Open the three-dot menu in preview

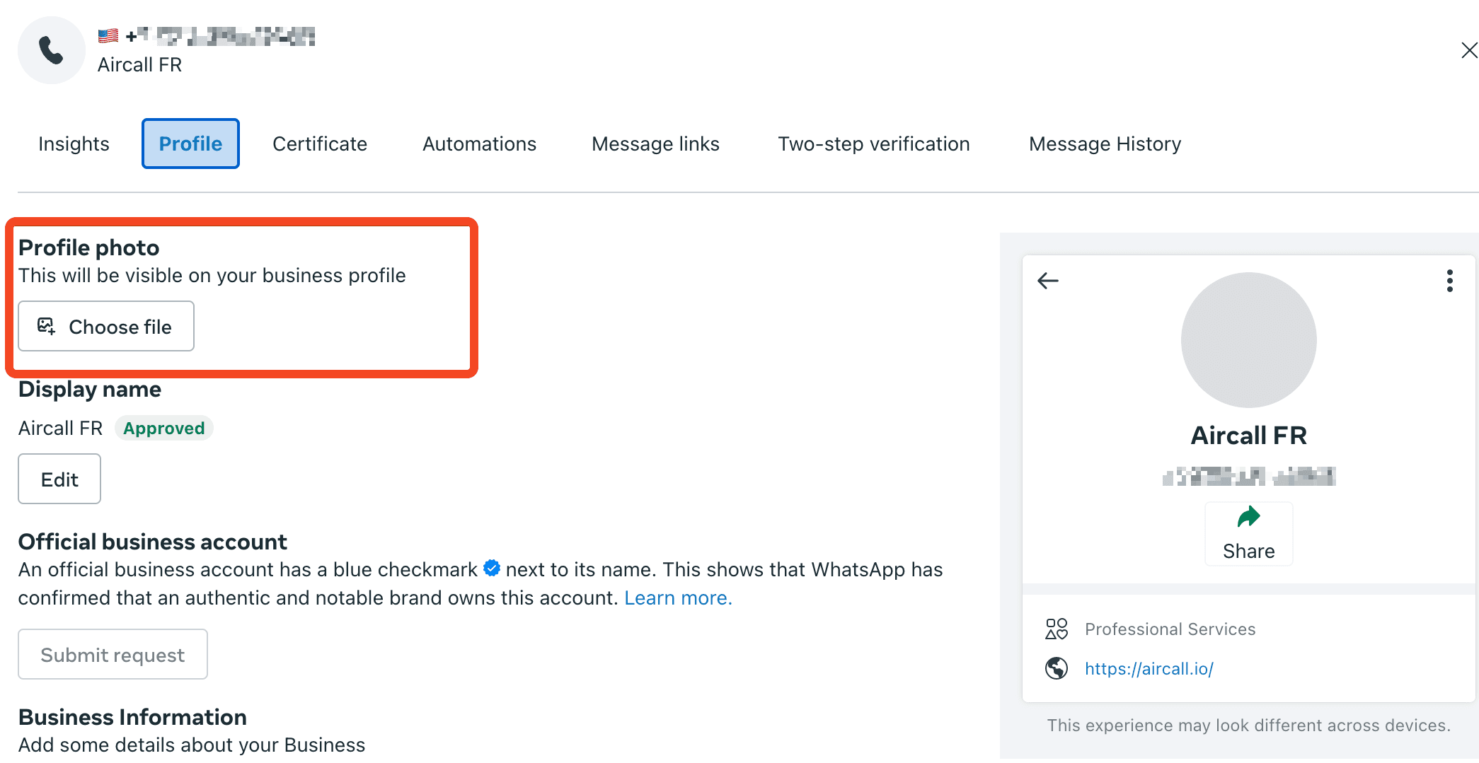click(1450, 281)
